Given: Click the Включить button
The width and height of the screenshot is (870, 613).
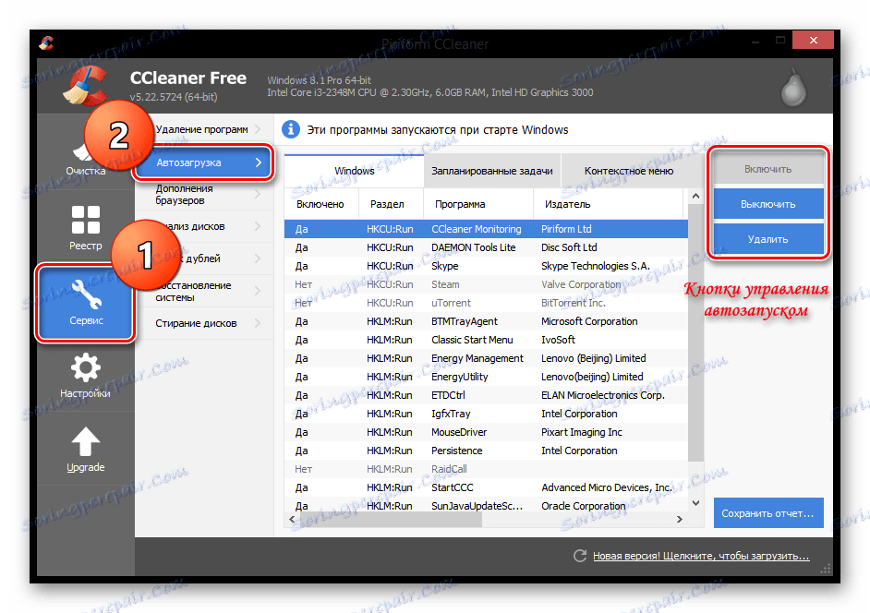Looking at the screenshot, I should [x=767, y=169].
